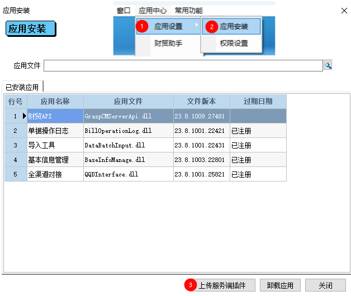The image size is (351, 296).
Task: Click the 关闭 button
Action: point(325,285)
